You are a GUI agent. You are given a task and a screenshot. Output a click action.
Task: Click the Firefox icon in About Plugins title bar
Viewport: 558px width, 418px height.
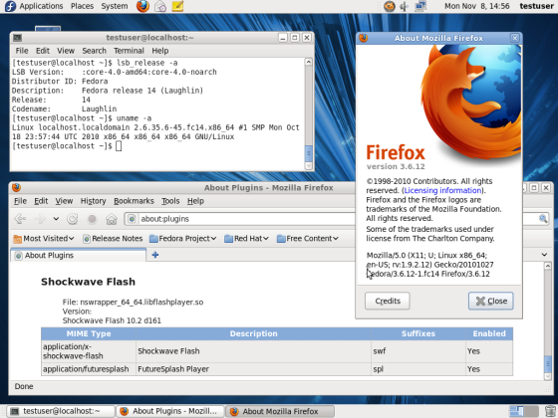(16, 187)
